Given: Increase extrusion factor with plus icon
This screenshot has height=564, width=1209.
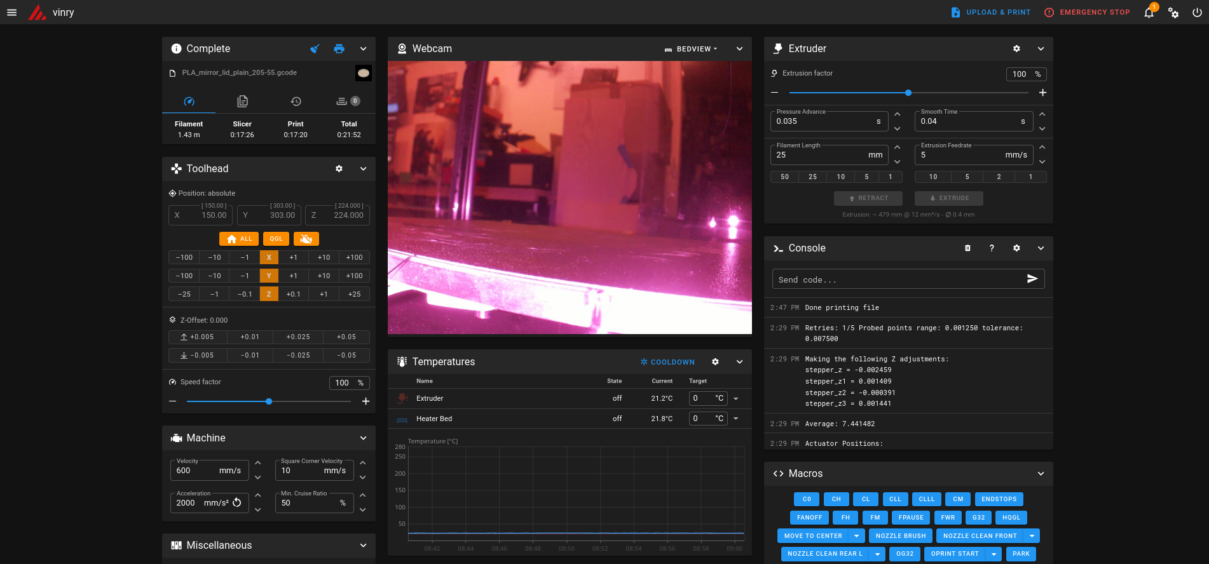Looking at the screenshot, I should tap(1042, 93).
